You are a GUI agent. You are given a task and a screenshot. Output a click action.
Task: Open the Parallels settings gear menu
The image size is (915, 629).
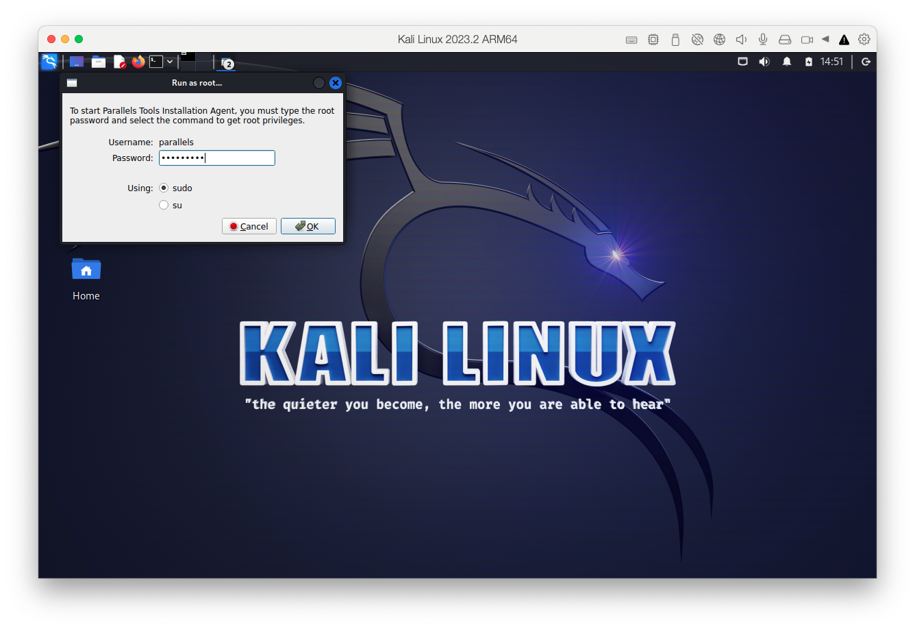[x=864, y=40]
